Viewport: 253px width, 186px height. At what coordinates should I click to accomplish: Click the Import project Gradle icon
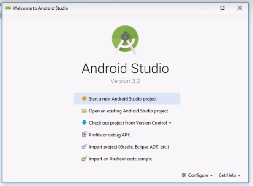(84, 147)
